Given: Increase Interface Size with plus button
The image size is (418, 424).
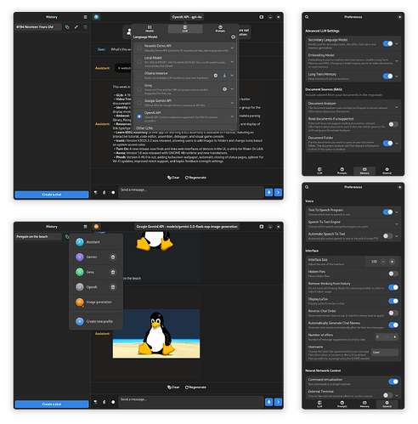Looking at the screenshot, I should point(392,262).
